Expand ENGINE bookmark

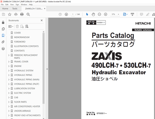9,66
